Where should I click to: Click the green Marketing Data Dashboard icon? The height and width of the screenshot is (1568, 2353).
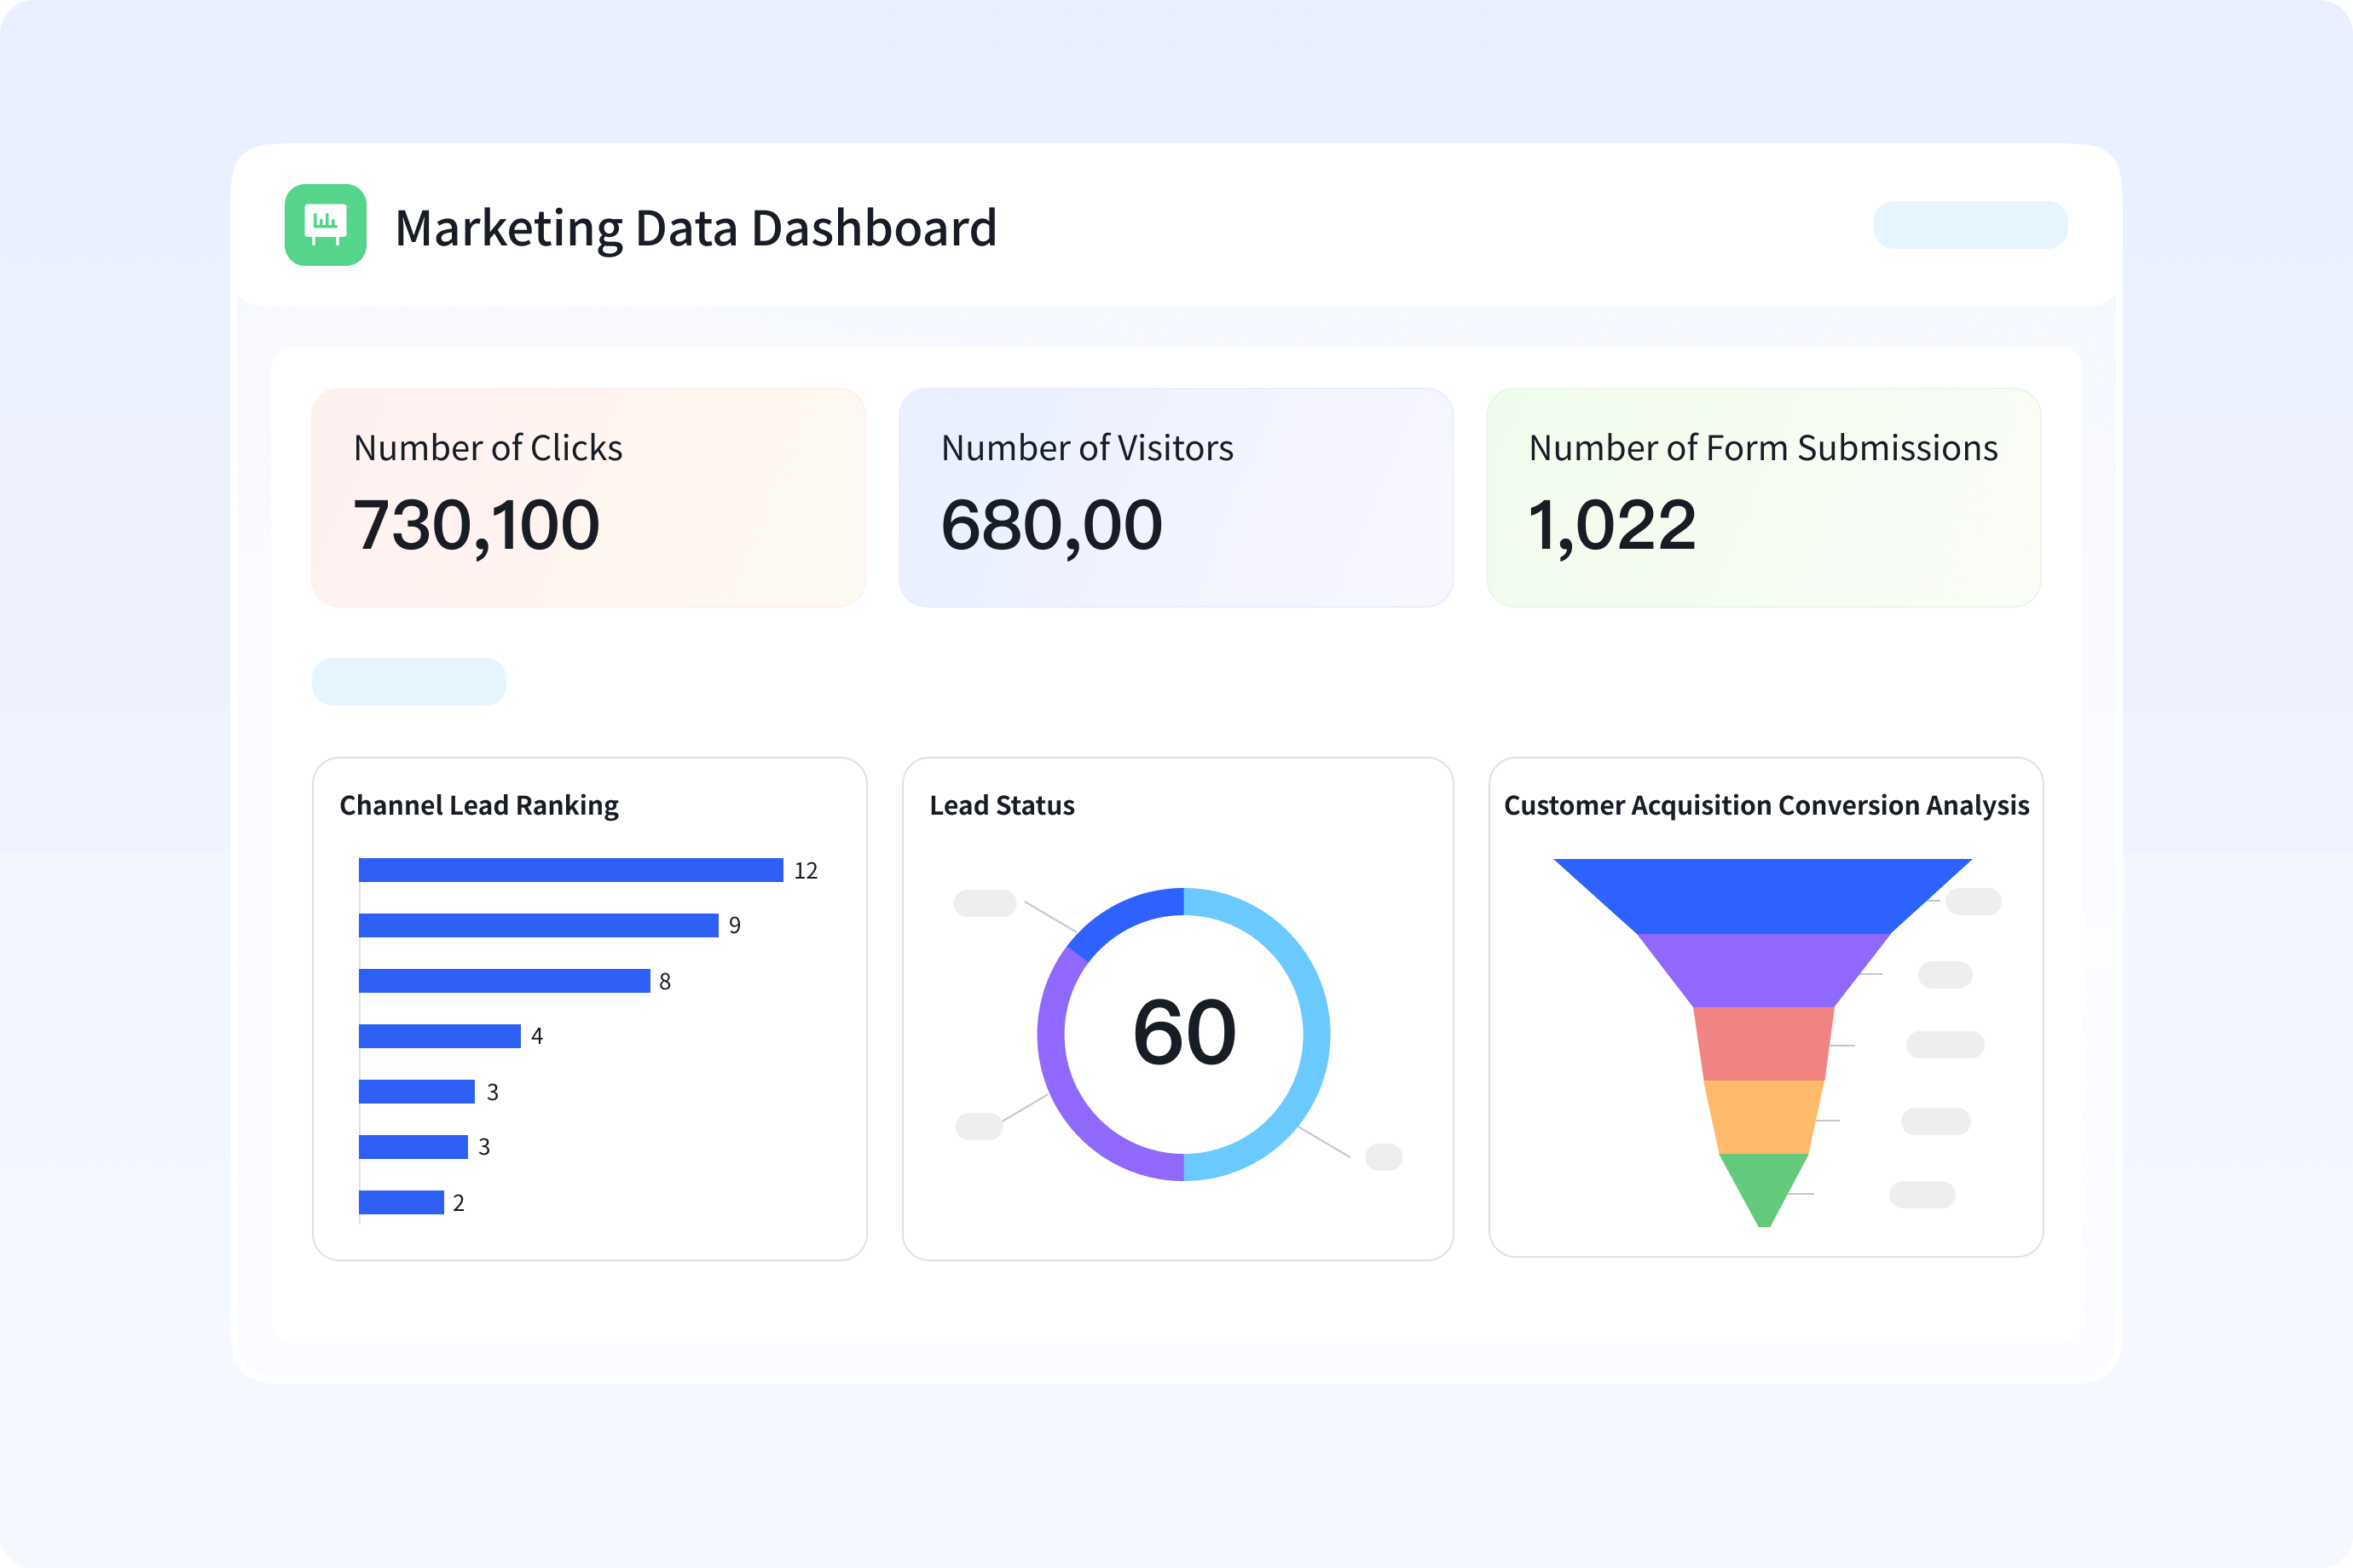(325, 226)
